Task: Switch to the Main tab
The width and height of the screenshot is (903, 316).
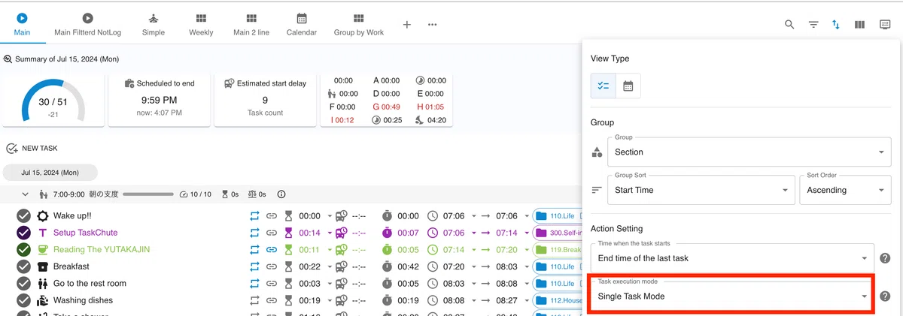Action: pos(22,25)
